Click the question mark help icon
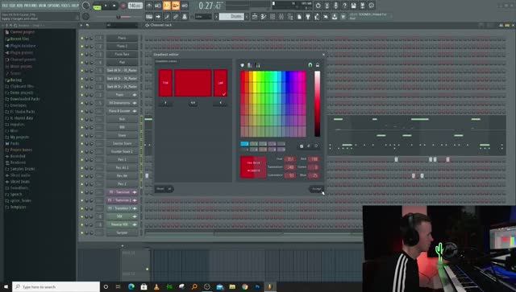516x292 pixels. click(x=344, y=6)
